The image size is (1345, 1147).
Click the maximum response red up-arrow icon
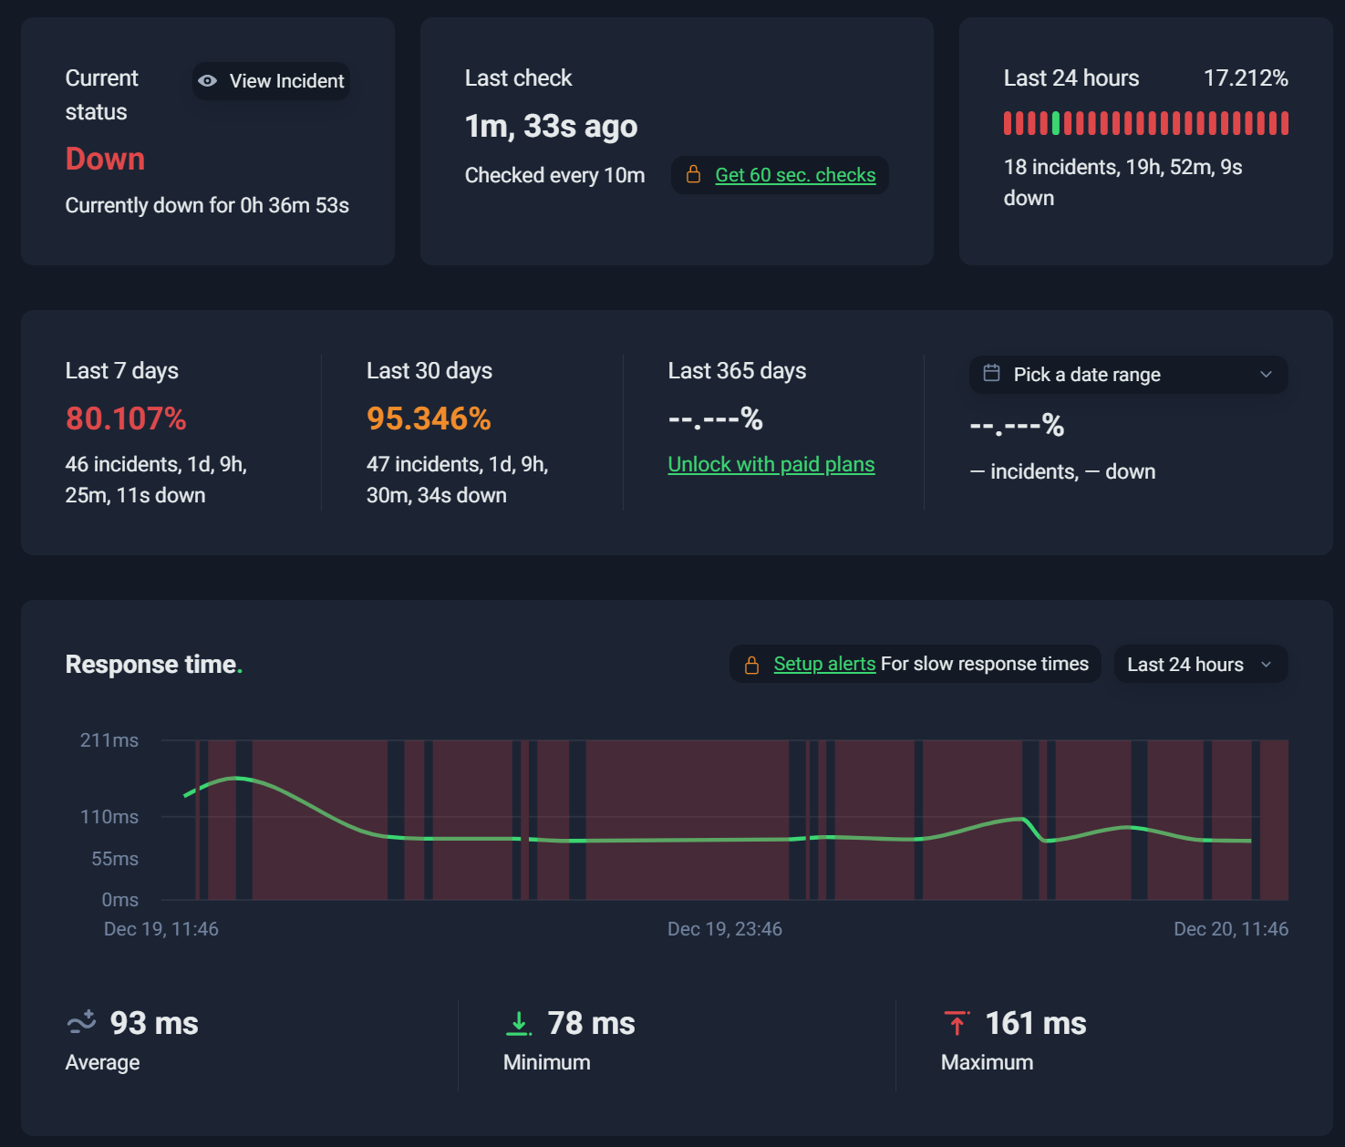click(957, 1023)
